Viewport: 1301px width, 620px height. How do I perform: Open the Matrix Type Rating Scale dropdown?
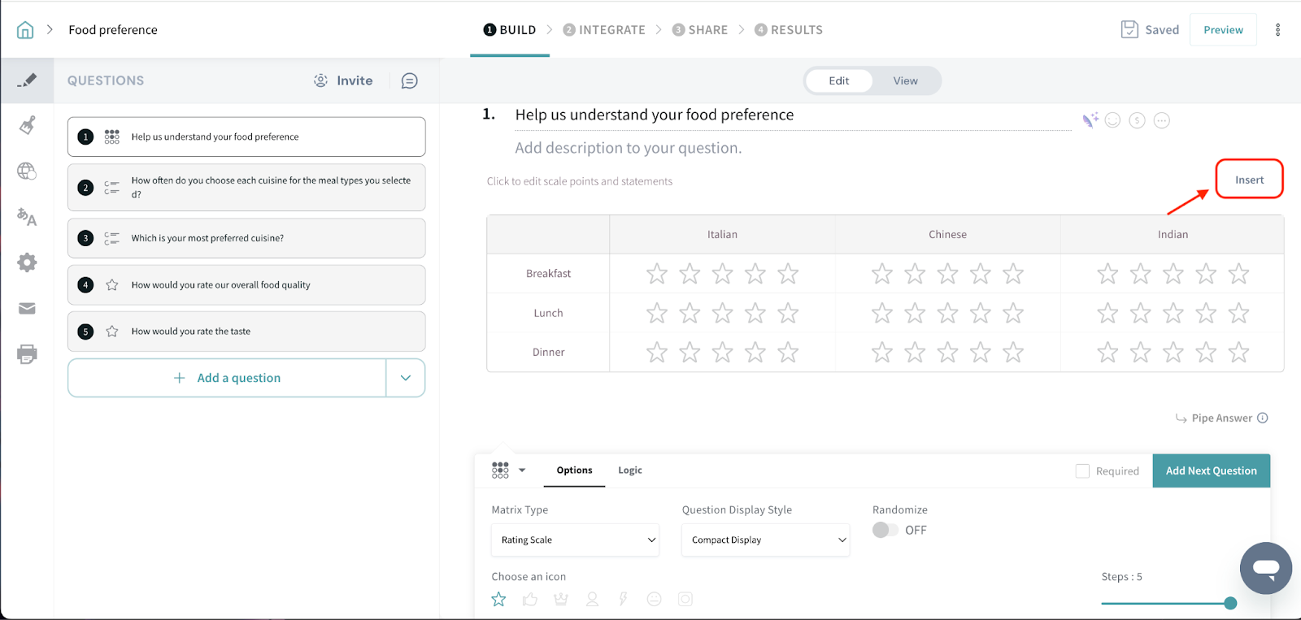point(575,540)
